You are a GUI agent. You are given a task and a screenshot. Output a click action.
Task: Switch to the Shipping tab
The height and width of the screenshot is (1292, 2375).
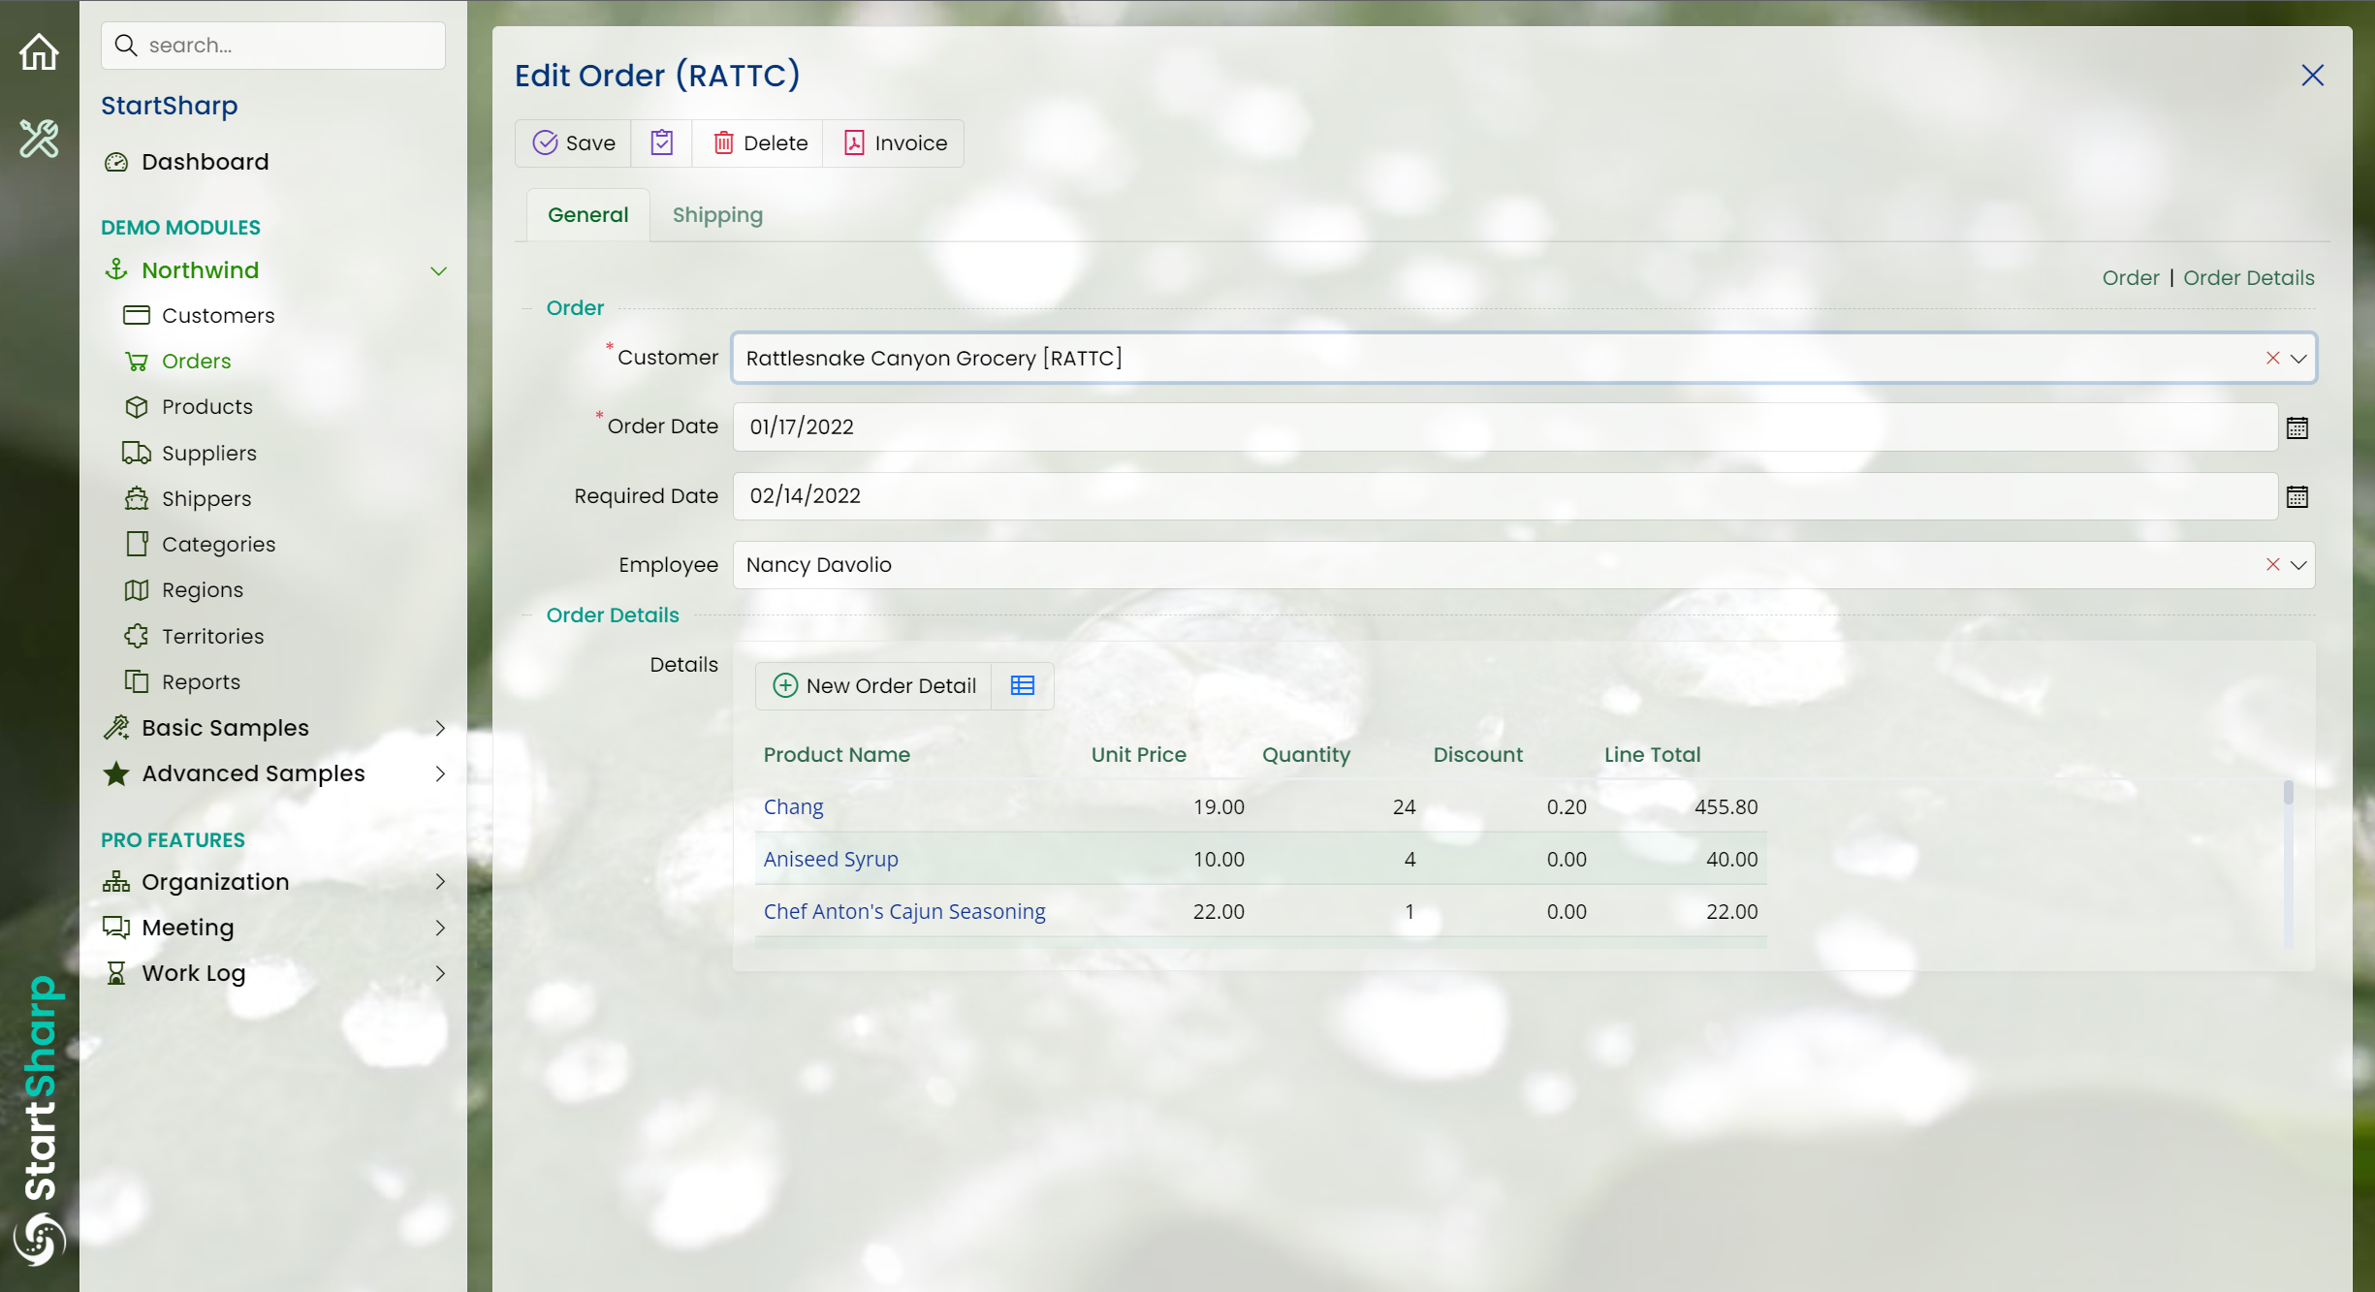[x=717, y=215]
